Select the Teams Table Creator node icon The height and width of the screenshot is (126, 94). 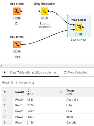[x=17, y=44]
